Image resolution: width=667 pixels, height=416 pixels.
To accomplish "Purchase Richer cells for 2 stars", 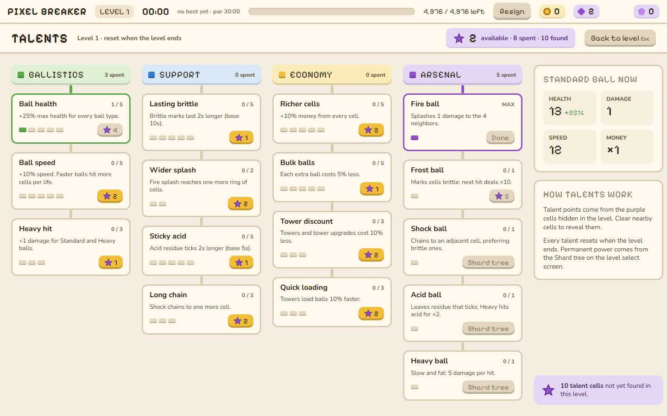I will [371, 130].
